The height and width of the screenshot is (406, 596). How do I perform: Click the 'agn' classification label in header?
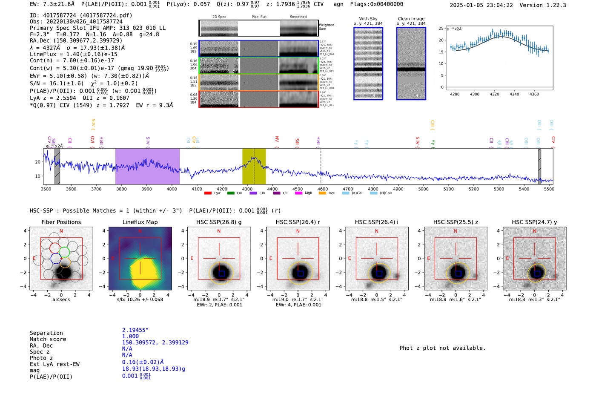click(338, 4)
